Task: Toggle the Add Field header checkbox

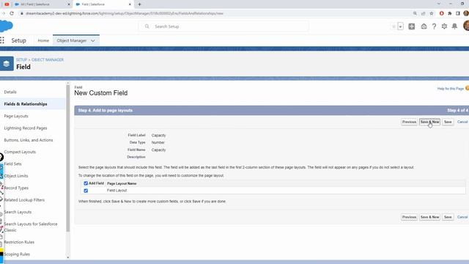Action: (x=86, y=183)
